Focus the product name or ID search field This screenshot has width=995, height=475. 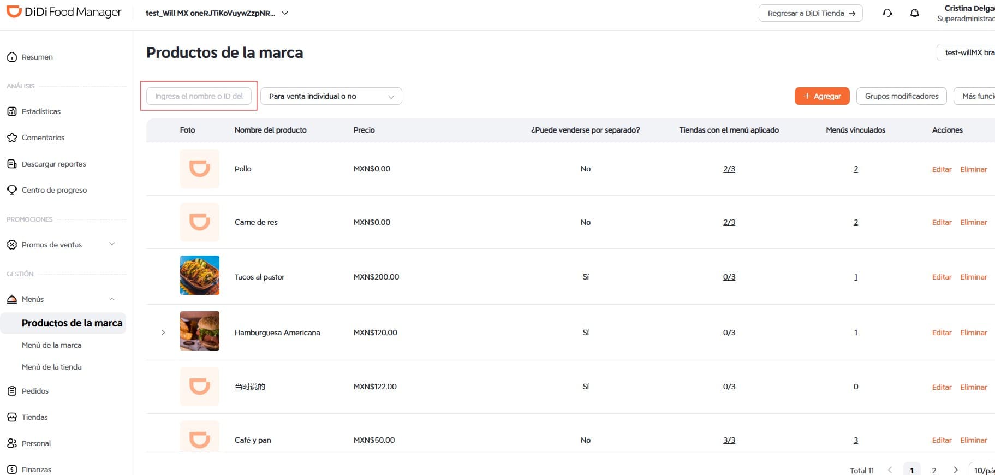[x=199, y=96]
